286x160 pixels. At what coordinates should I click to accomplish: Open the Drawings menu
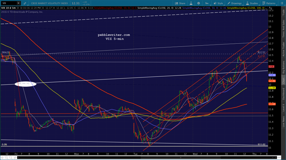(x=234, y=3)
